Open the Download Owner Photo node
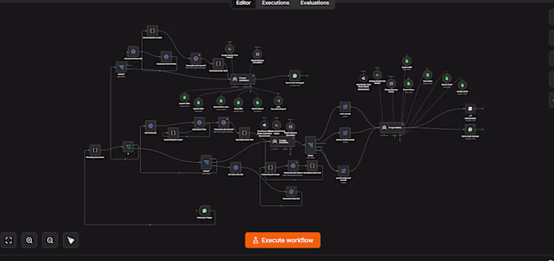 tap(166, 57)
